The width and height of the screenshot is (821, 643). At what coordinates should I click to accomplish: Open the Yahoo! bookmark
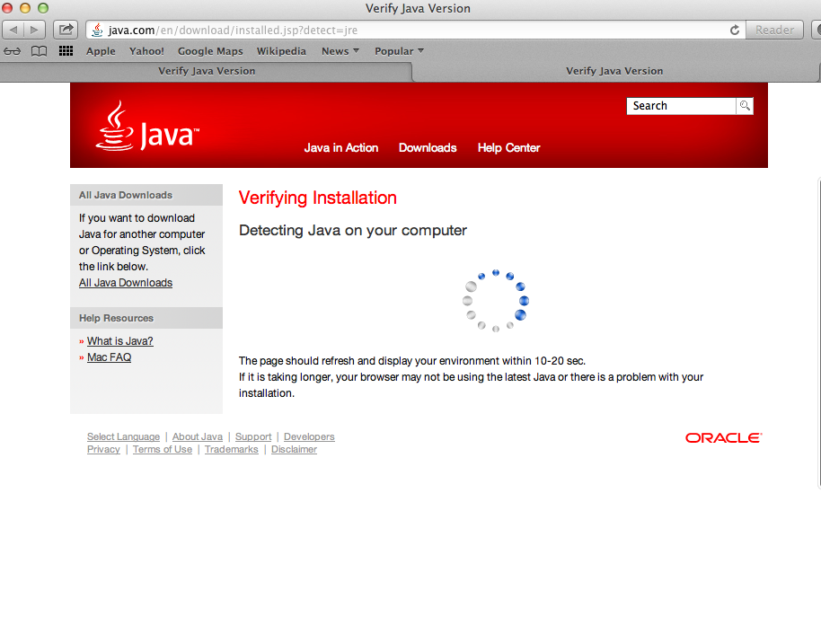coord(146,51)
